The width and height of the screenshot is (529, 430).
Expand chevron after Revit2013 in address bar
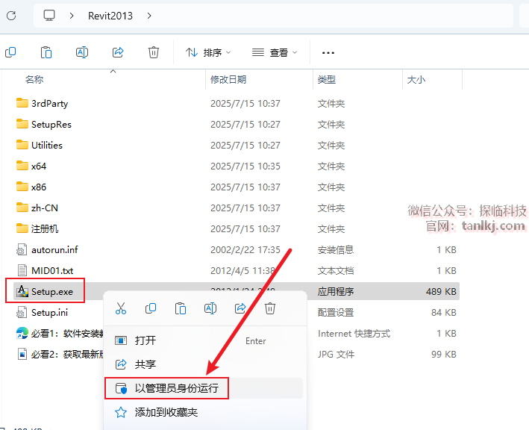coord(149,15)
